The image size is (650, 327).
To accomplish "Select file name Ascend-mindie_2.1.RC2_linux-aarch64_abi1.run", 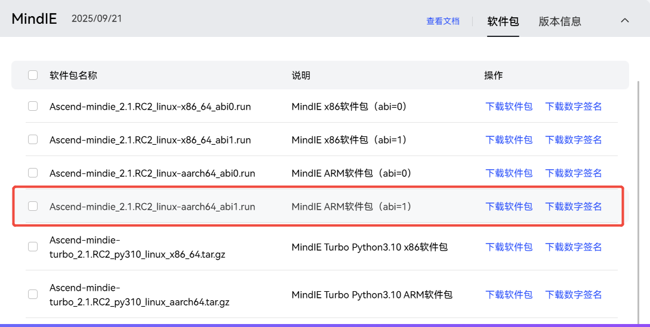I will (x=152, y=206).
